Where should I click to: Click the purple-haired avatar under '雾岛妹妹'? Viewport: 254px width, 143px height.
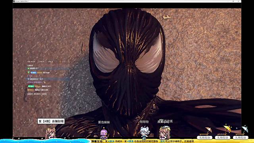tap(104, 133)
